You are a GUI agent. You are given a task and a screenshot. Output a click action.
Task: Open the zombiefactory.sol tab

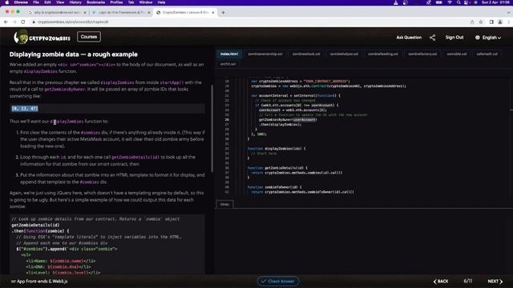pyautogui.click(x=422, y=54)
